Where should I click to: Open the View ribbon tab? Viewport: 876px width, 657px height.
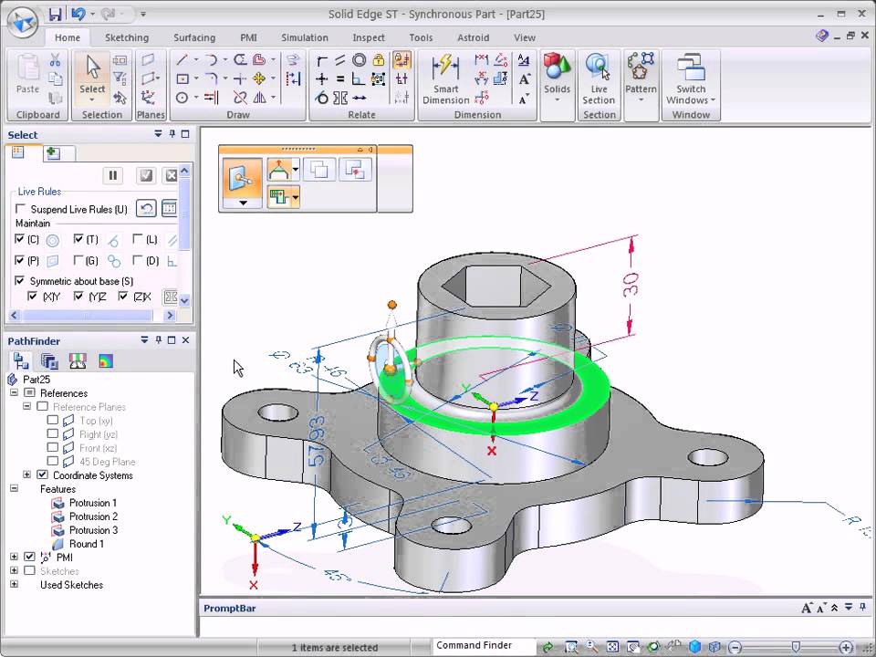pyautogui.click(x=524, y=37)
